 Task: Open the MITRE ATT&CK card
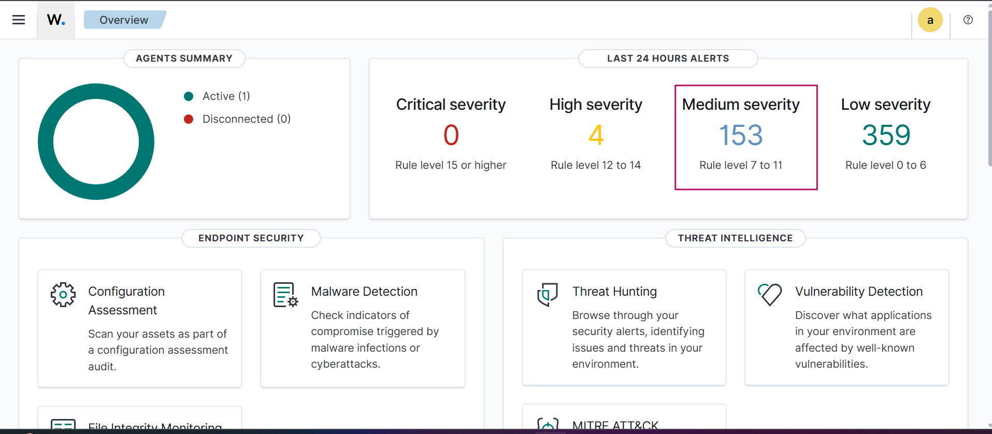coord(615,425)
